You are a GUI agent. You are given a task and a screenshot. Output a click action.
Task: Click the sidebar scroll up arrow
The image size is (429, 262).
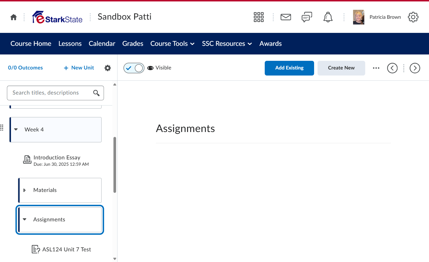click(x=115, y=84)
